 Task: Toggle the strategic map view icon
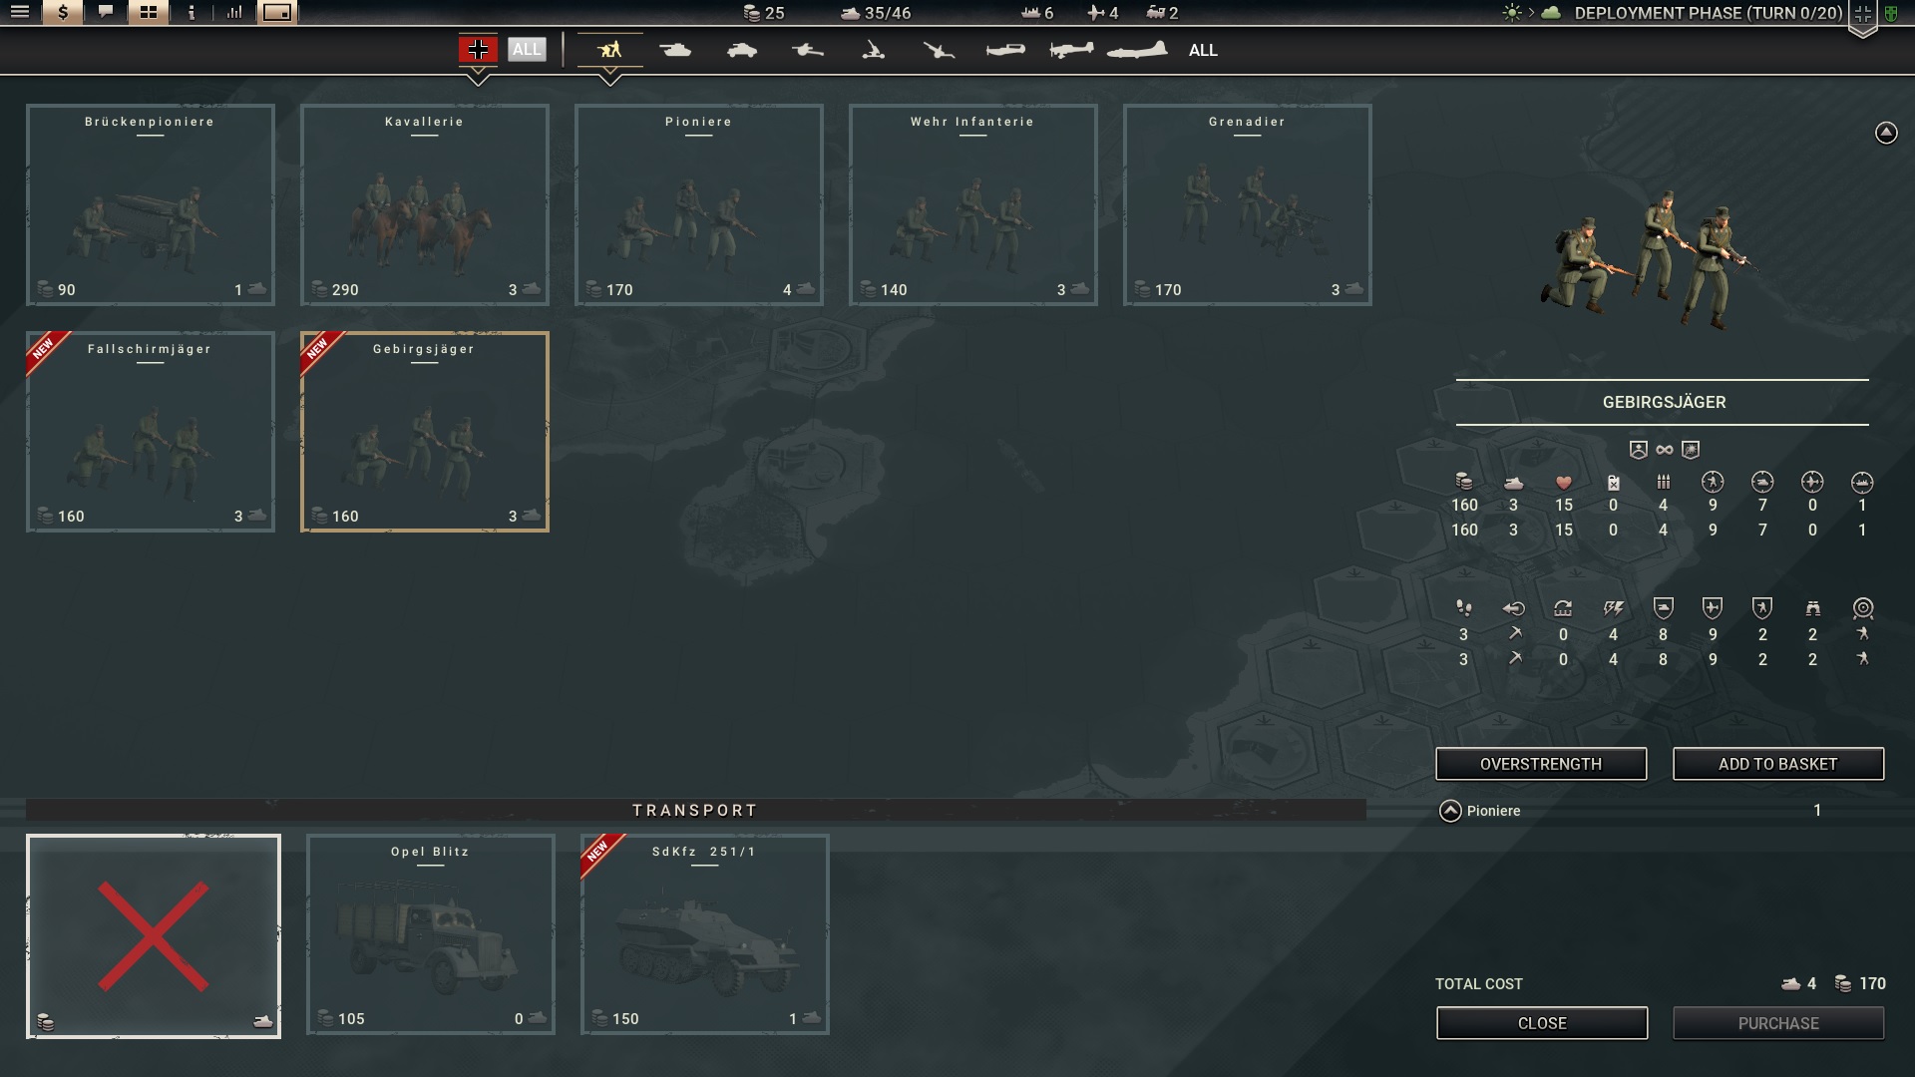point(277,13)
